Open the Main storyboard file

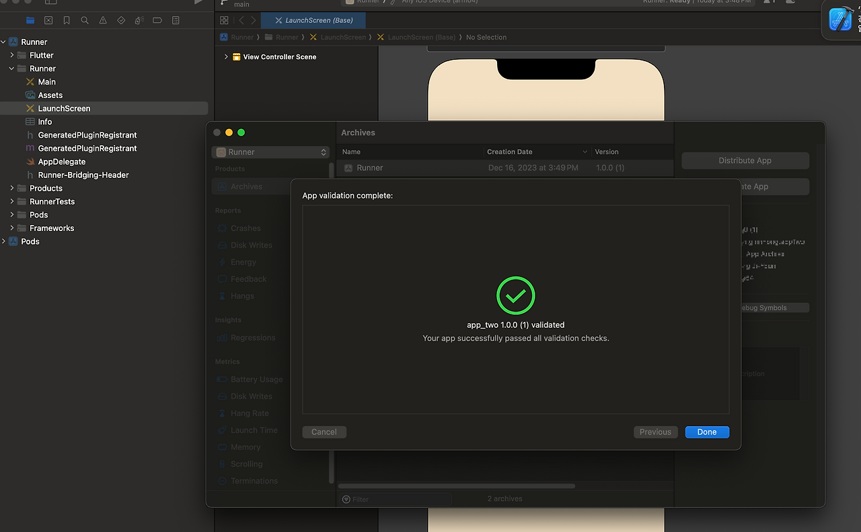46,82
